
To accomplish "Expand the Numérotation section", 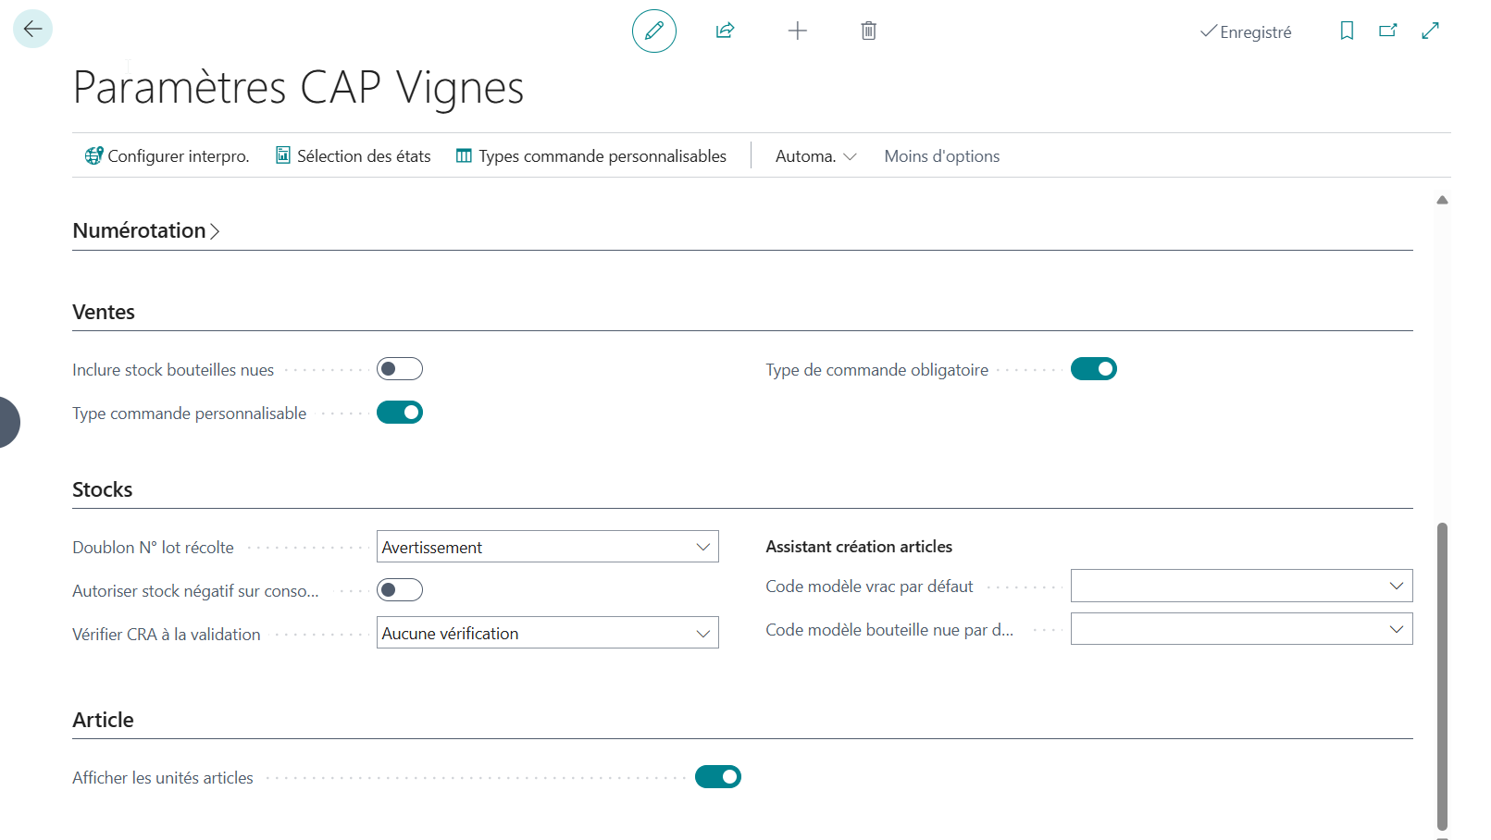I will (x=146, y=230).
